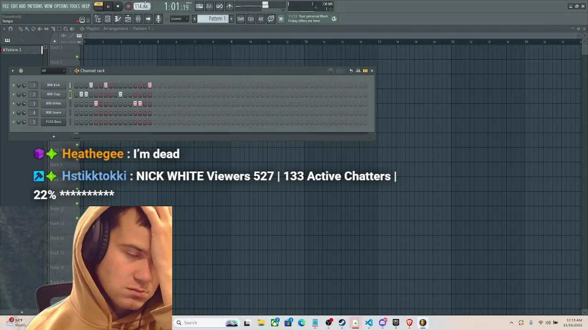Image resolution: width=588 pixels, height=330 pixels.
Task: Select the 808 Kick channel button
Action: [x=53, y=85]
